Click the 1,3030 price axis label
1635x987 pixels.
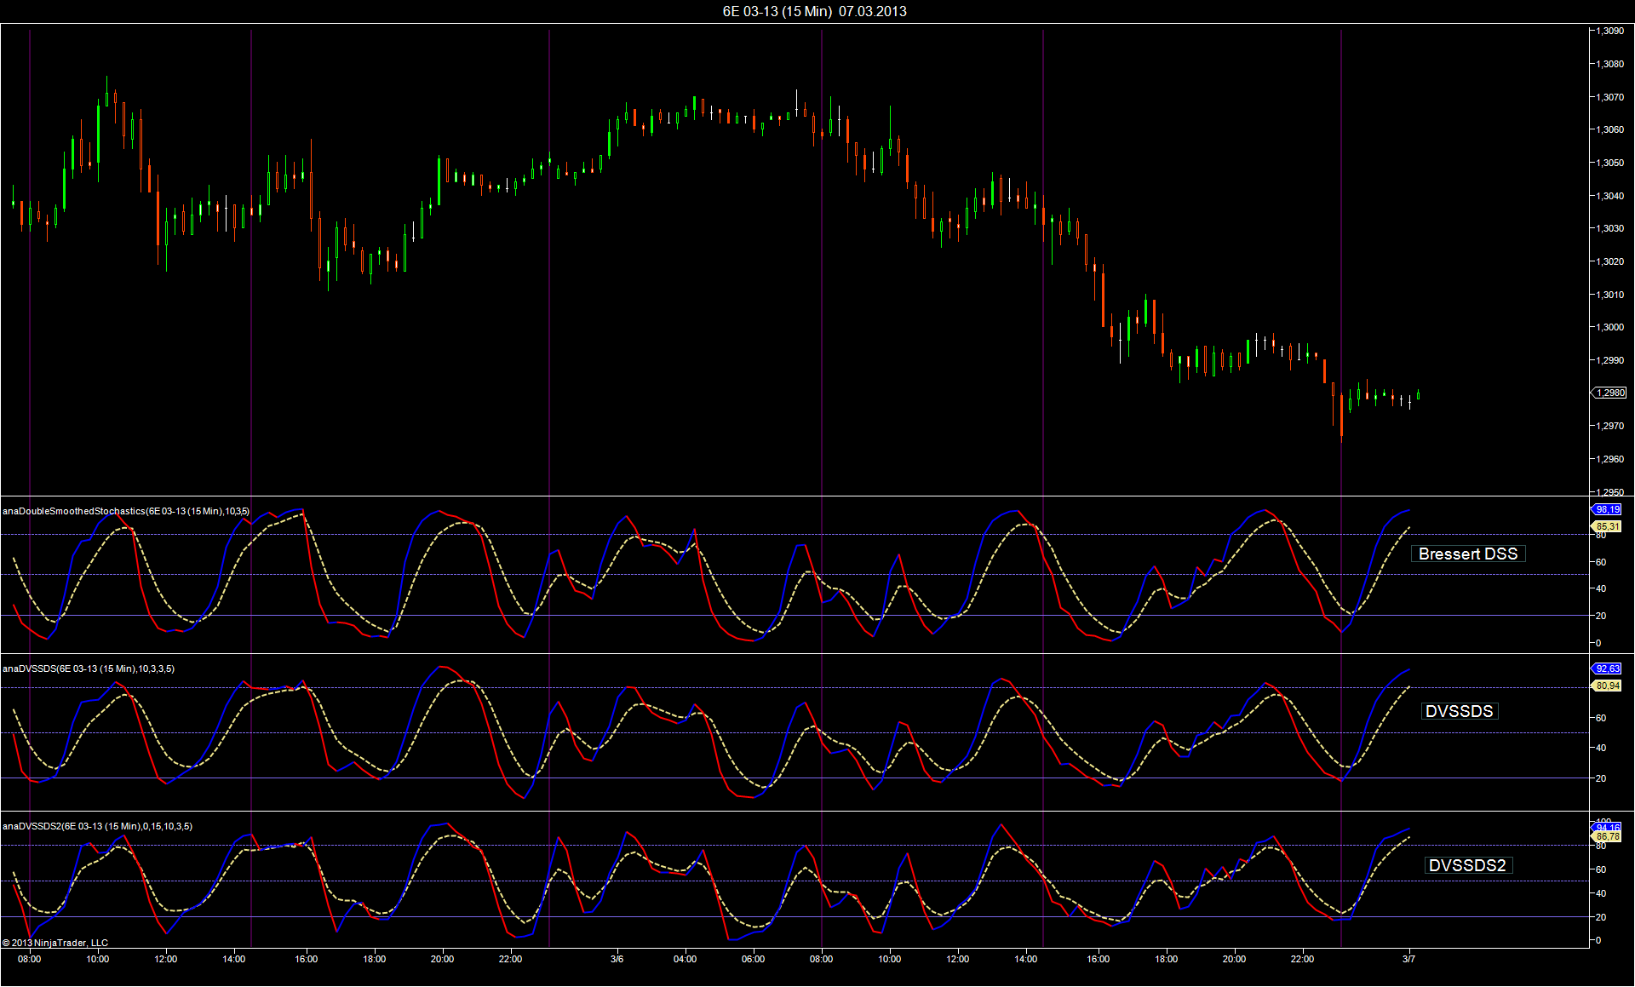pyautogui.click(x=1609, y=228)
